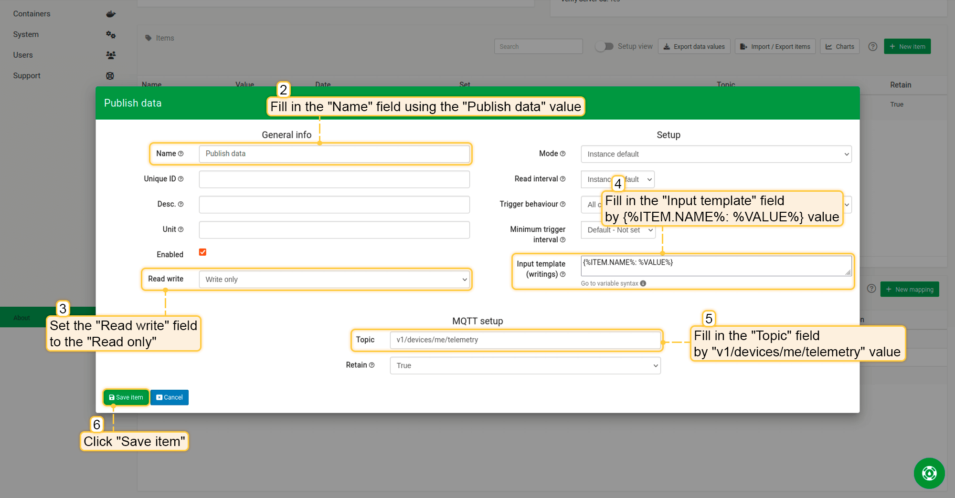
Task: Click into the Topic input field
Action: [x=525, y=340]
